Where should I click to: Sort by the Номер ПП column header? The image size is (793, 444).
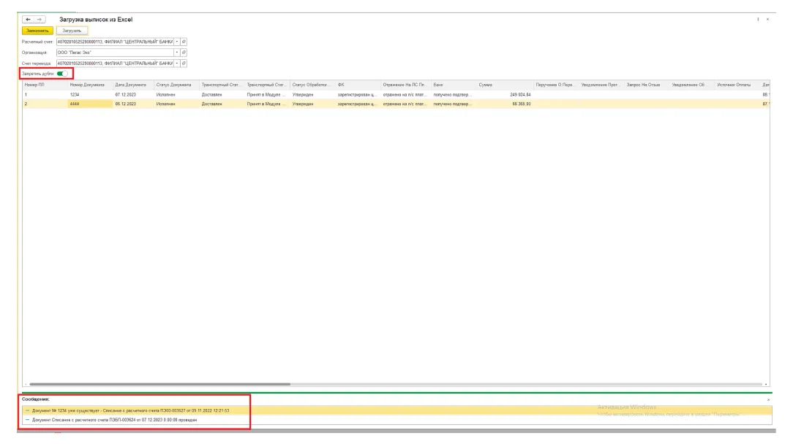45,85
